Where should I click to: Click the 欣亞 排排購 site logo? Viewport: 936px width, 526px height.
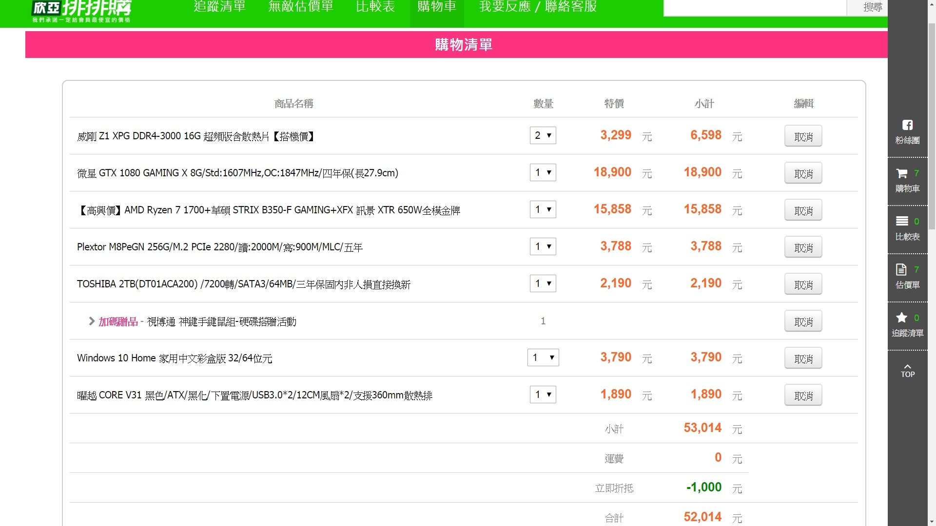pos(82,10)
